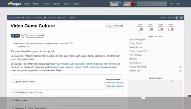The width and height of the screenshot is (191, 109).
Task: Click the search magnifier icon
Action: [x=139, y=4]
